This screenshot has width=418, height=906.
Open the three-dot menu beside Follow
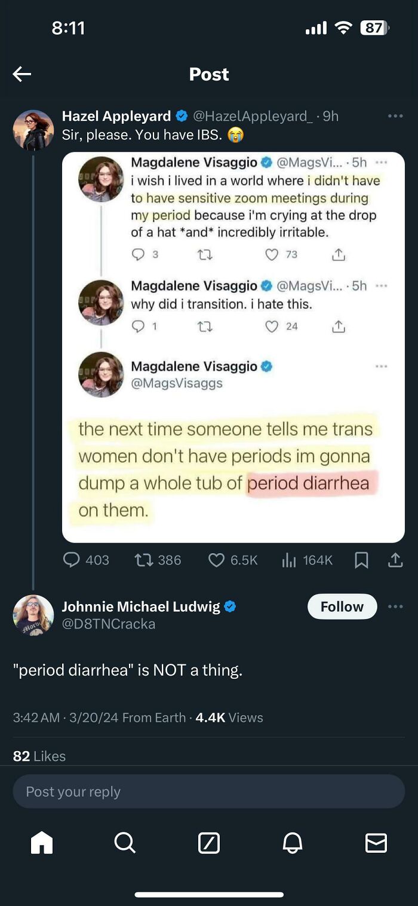pyautogui.click(x=396, y=606)
